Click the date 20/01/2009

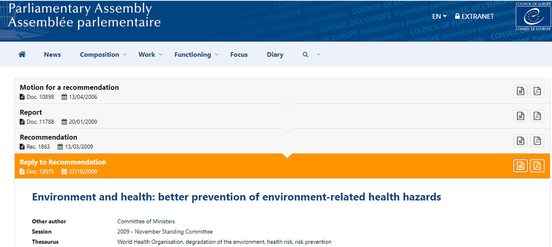pos(83,122)
